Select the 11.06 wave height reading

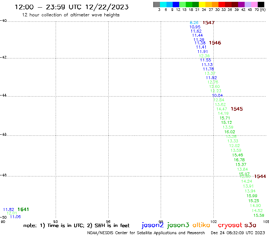[x=15, y=217]
